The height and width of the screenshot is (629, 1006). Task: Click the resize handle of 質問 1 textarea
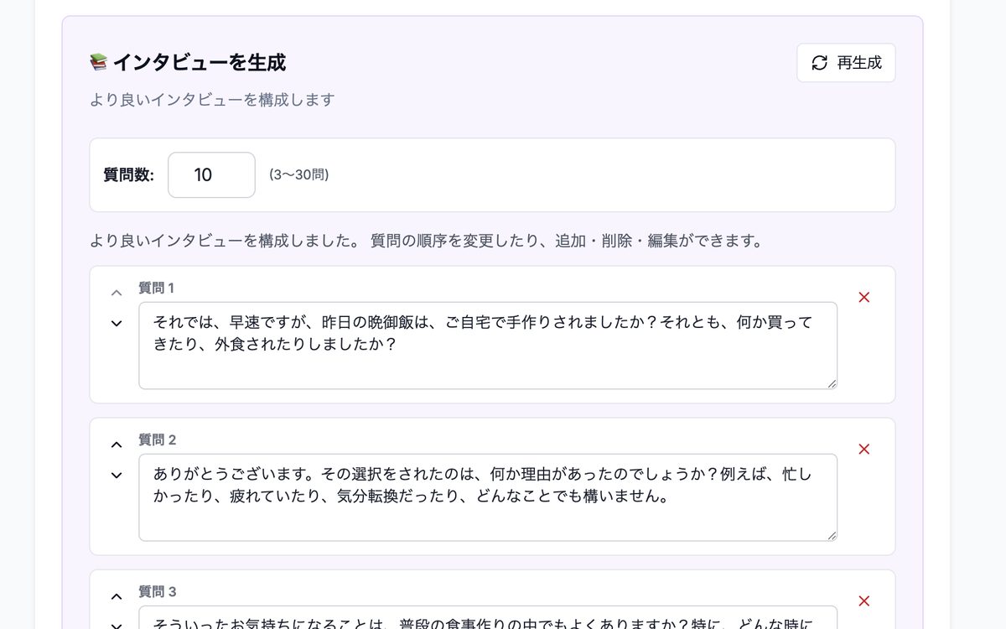832,383
